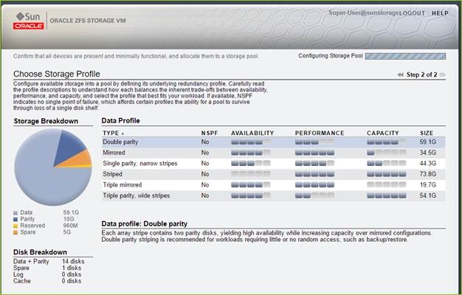Click the 54.1G size value
The image size is (462, 295).
click(x=428, y=195)
